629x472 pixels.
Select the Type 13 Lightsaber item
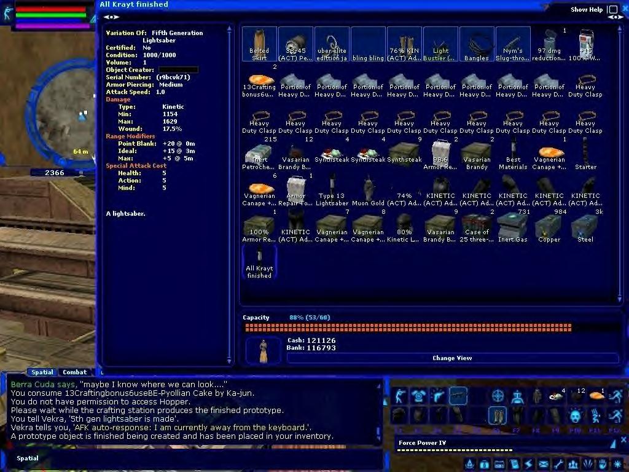332,189
